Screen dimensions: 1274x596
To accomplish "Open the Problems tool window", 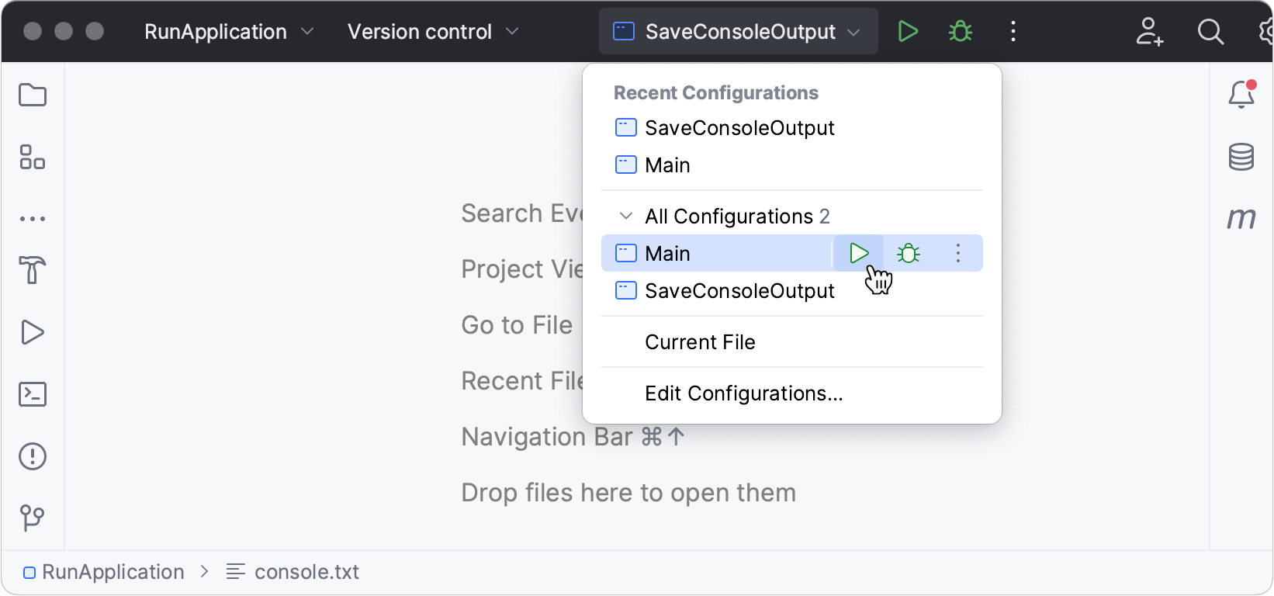I will click(x=32, y=456).
